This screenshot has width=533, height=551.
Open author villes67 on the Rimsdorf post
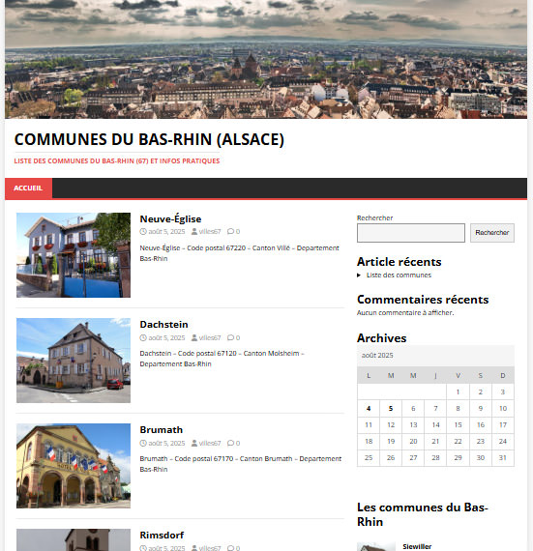tap(210, 548)
